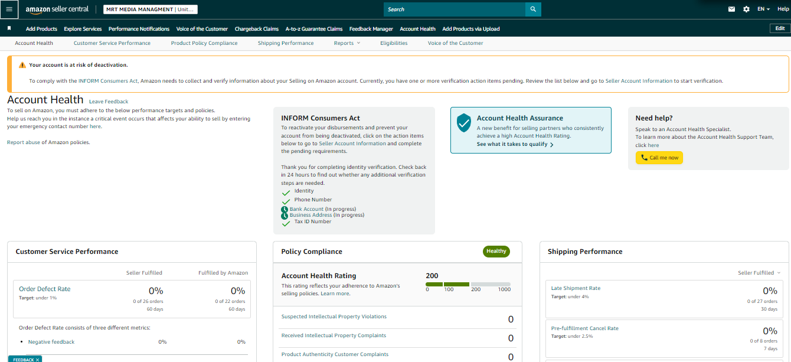Click the Account Health Rating progress bar
Screen dimensions: 791x362
(x=468, y=285)
